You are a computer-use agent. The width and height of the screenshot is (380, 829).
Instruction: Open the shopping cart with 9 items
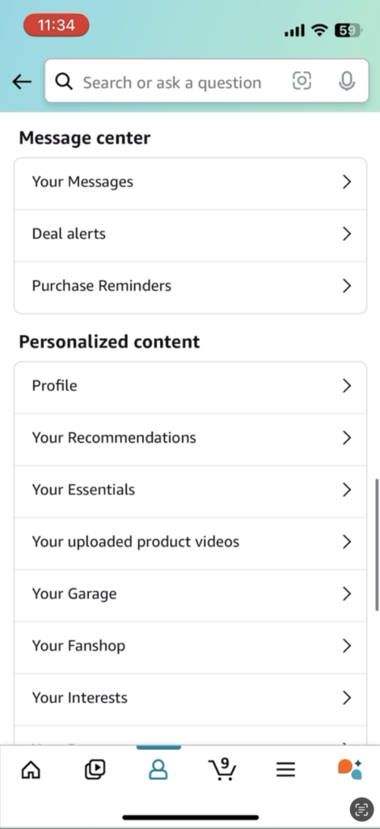(222, 769)
